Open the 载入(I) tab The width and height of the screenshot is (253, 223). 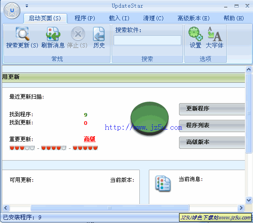119,18
